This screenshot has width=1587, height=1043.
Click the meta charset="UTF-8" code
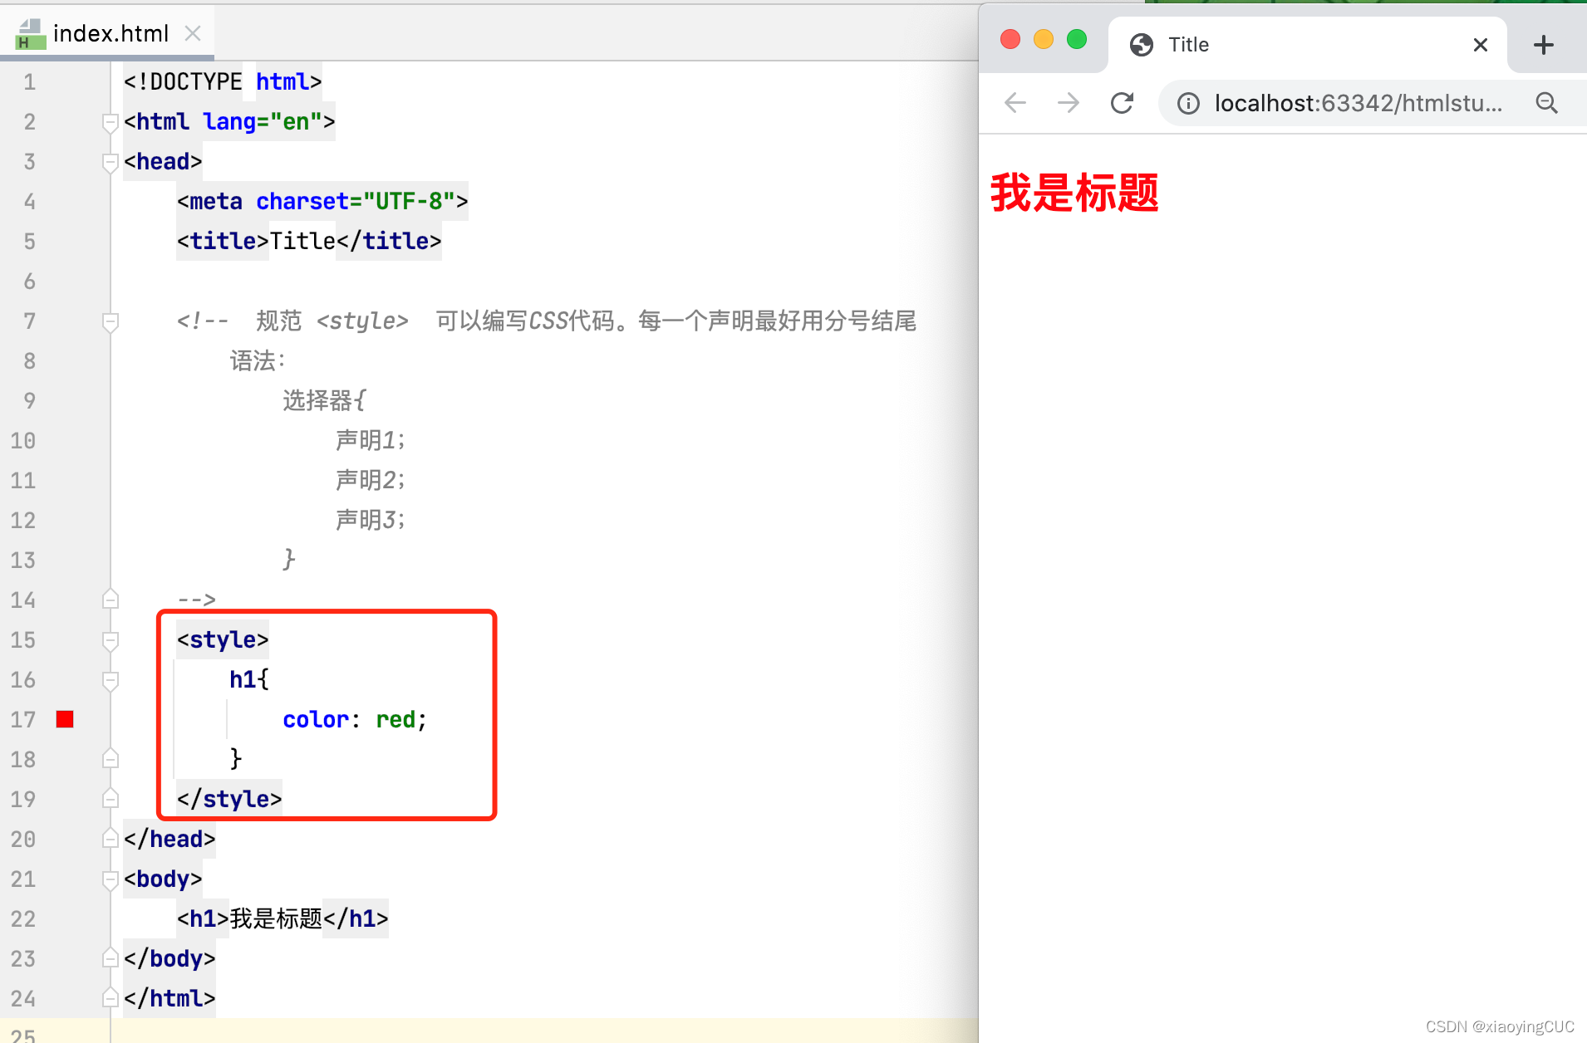pos(322,201)
